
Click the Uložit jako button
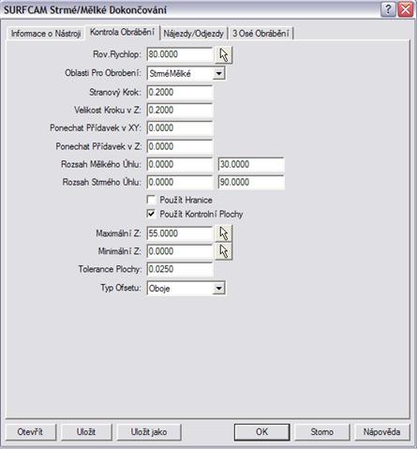click(x=149, y=432)
